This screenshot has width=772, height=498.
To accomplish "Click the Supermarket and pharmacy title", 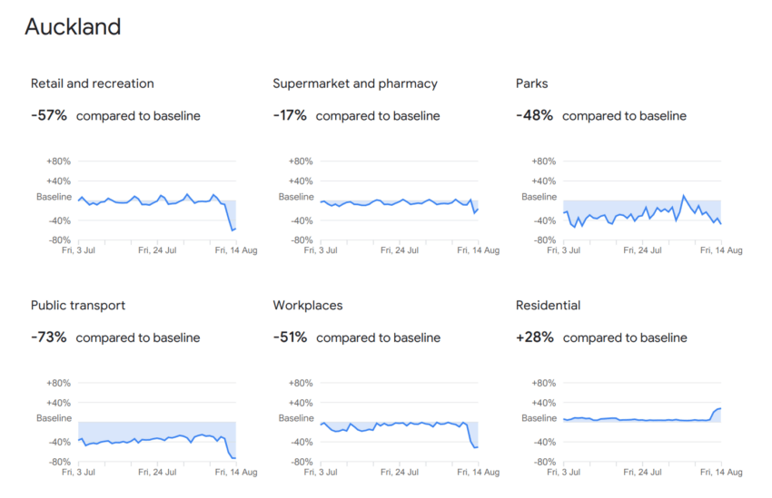I will click(x=355, y=83).
